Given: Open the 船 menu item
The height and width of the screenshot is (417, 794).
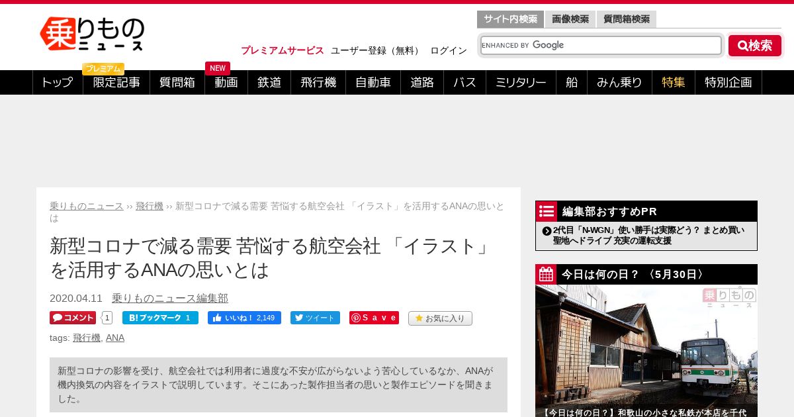Looking at the screenshot, I should [572, 82].
